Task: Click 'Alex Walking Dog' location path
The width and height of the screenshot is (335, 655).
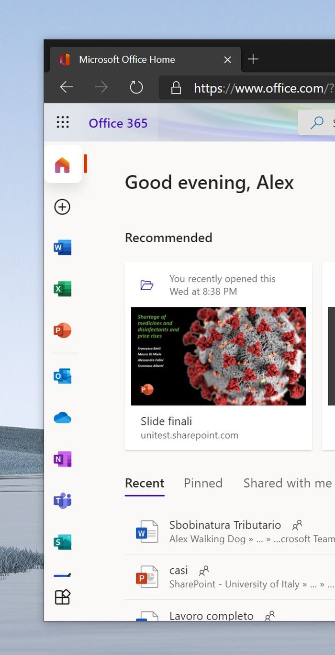Action: click(207, 539)
